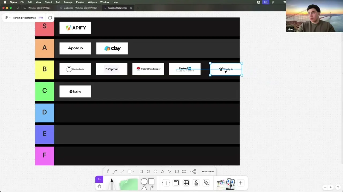Close the Ranking Plataformas tab
Image resolution: width=343 pixels, height=192 pixels.
(x=131, y=8)
